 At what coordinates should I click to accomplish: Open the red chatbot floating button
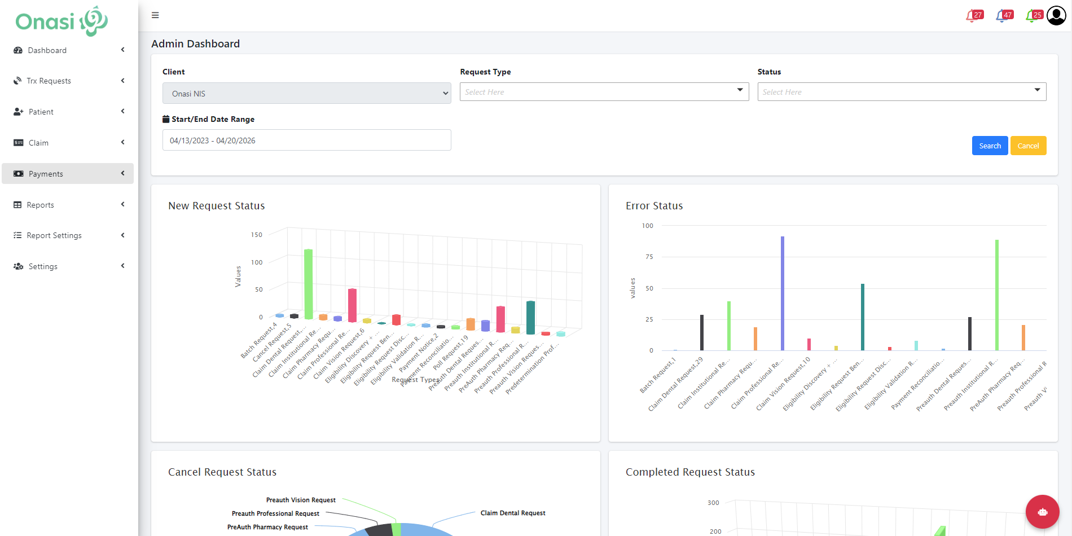1042,512
